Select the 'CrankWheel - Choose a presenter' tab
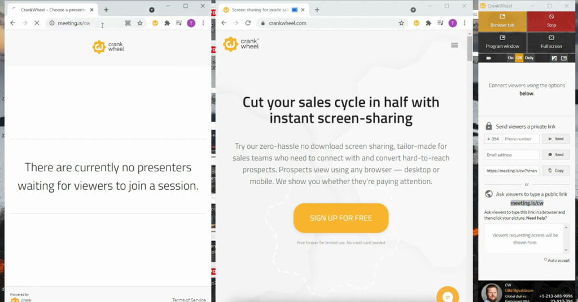578x302 pixels. (x=52, y=10)
